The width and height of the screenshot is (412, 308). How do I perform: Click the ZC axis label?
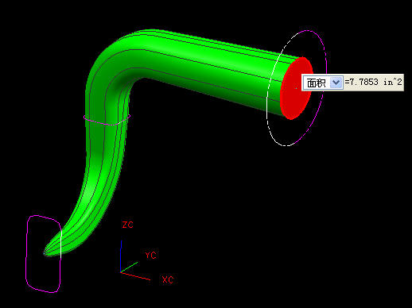pyautogui.click(x=127, y=225)
